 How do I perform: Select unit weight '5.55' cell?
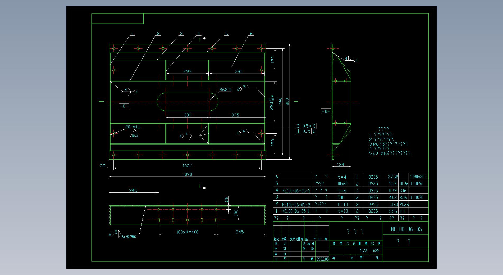coord(393,211)
